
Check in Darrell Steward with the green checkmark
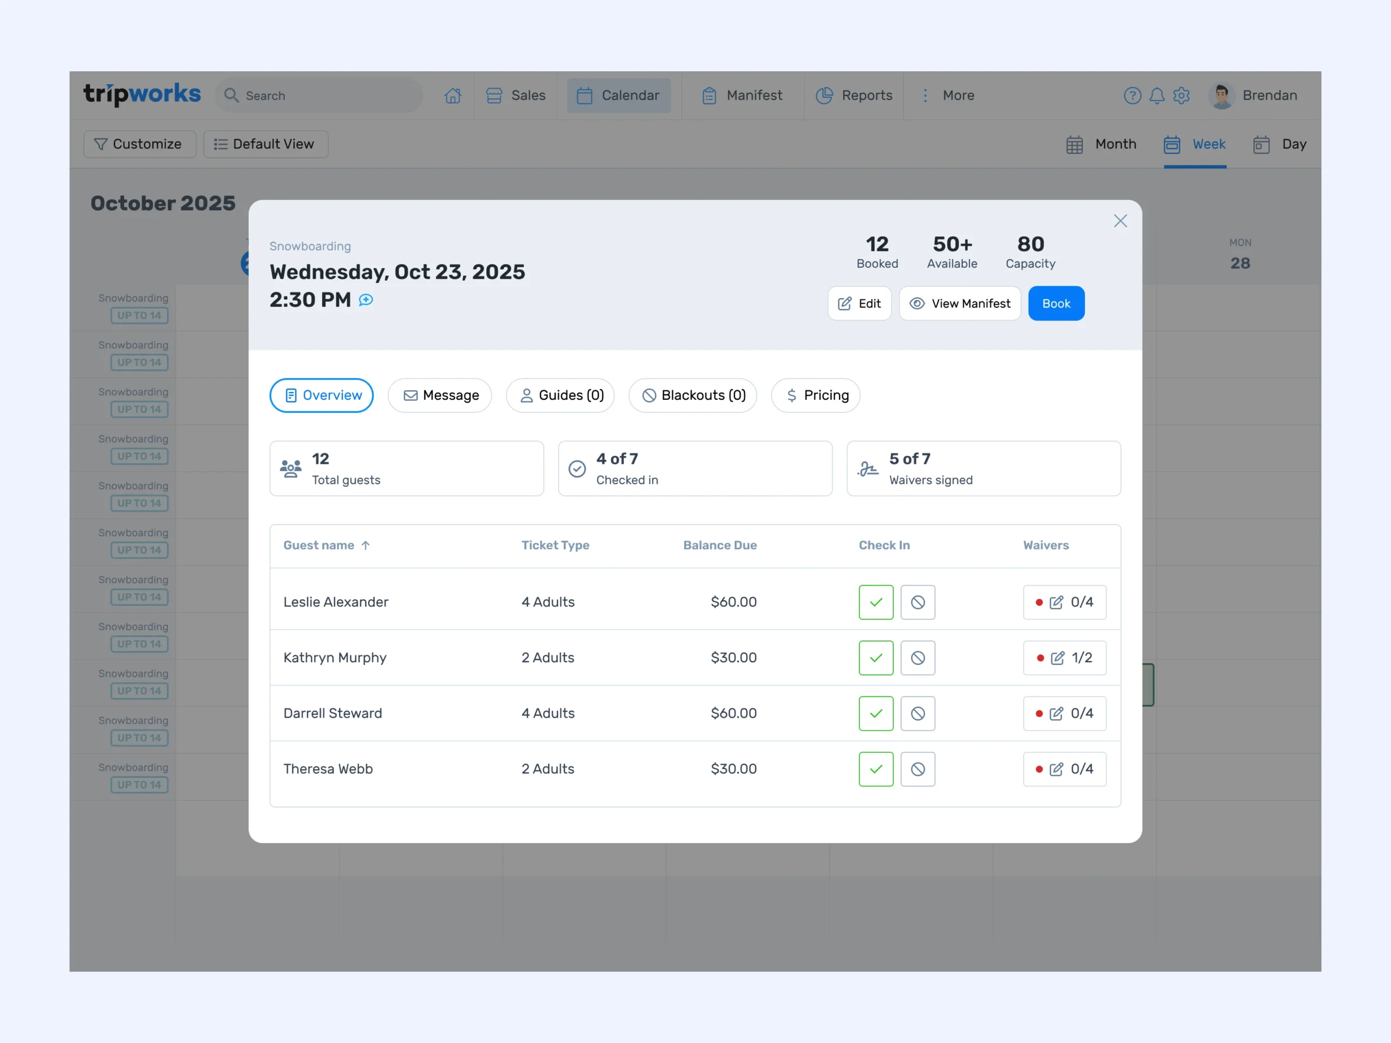pos(876,713)
